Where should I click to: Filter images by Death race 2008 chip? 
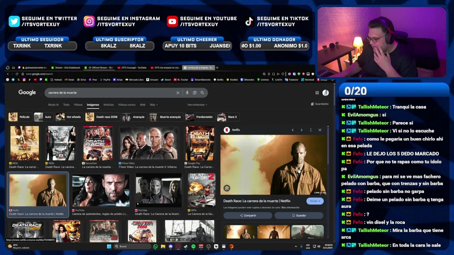102,117
